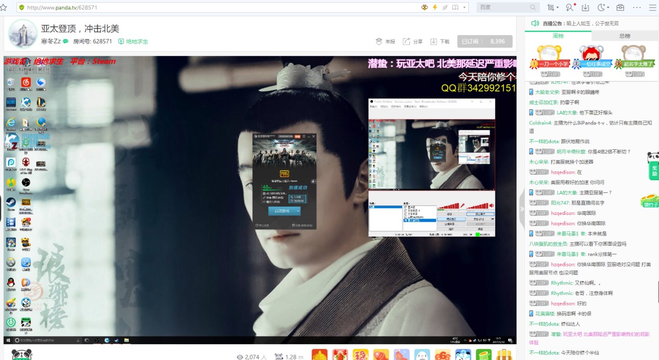Open streamer avatar of 寒冬Zz
The image size is (659, 360).
pyautogui.click(x=22, y=34)
